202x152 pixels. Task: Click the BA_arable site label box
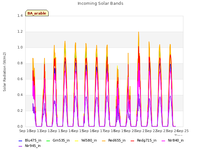[37, 13]
